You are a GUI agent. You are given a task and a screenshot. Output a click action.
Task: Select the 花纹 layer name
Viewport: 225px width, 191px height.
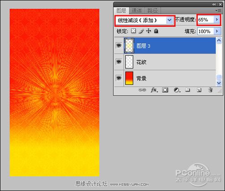point(141,62)
